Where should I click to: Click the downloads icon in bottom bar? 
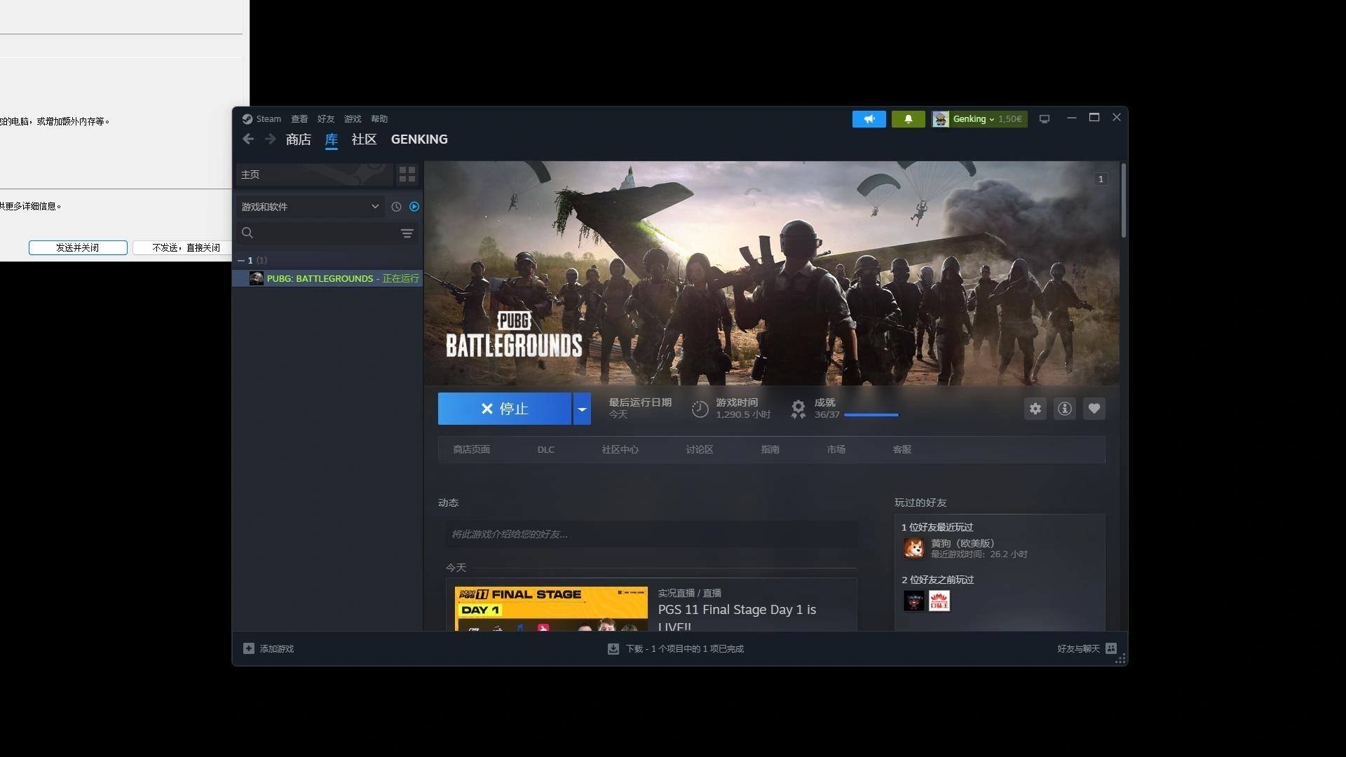(x=613, y=649)
